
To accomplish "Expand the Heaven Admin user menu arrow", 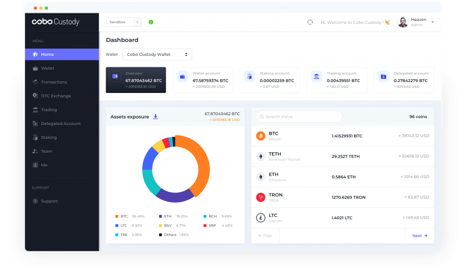I will [x=433, y=22].
